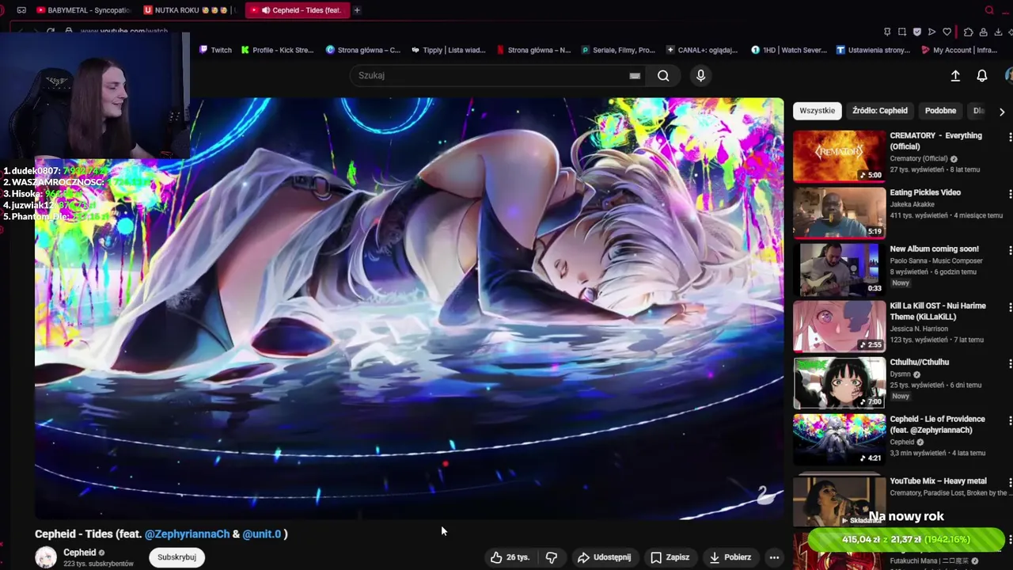Open the @unit.0 channel link
The width and height of the screenshot is (1013, 570).
click(x=262, y=534)
